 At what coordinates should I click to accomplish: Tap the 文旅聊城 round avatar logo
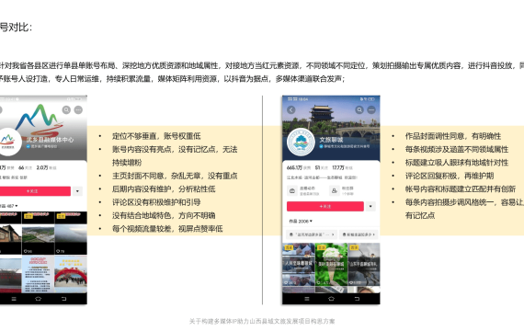[x=302, y=142]
